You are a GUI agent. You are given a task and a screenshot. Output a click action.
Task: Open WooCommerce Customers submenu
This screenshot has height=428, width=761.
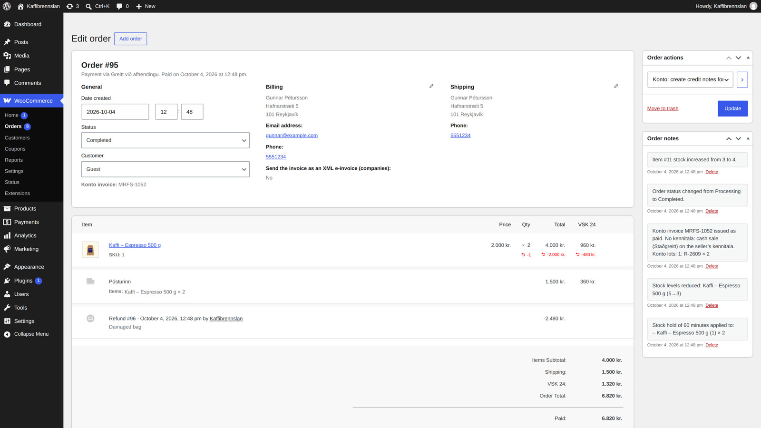[x=17, y=138]
